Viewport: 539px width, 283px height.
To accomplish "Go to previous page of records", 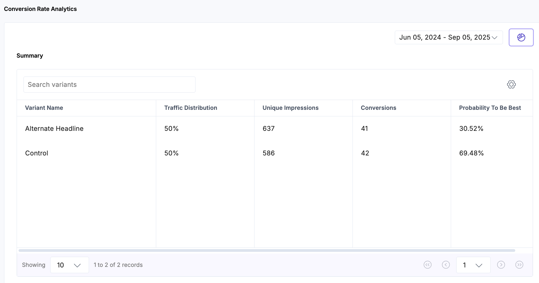I will (446, 265).
